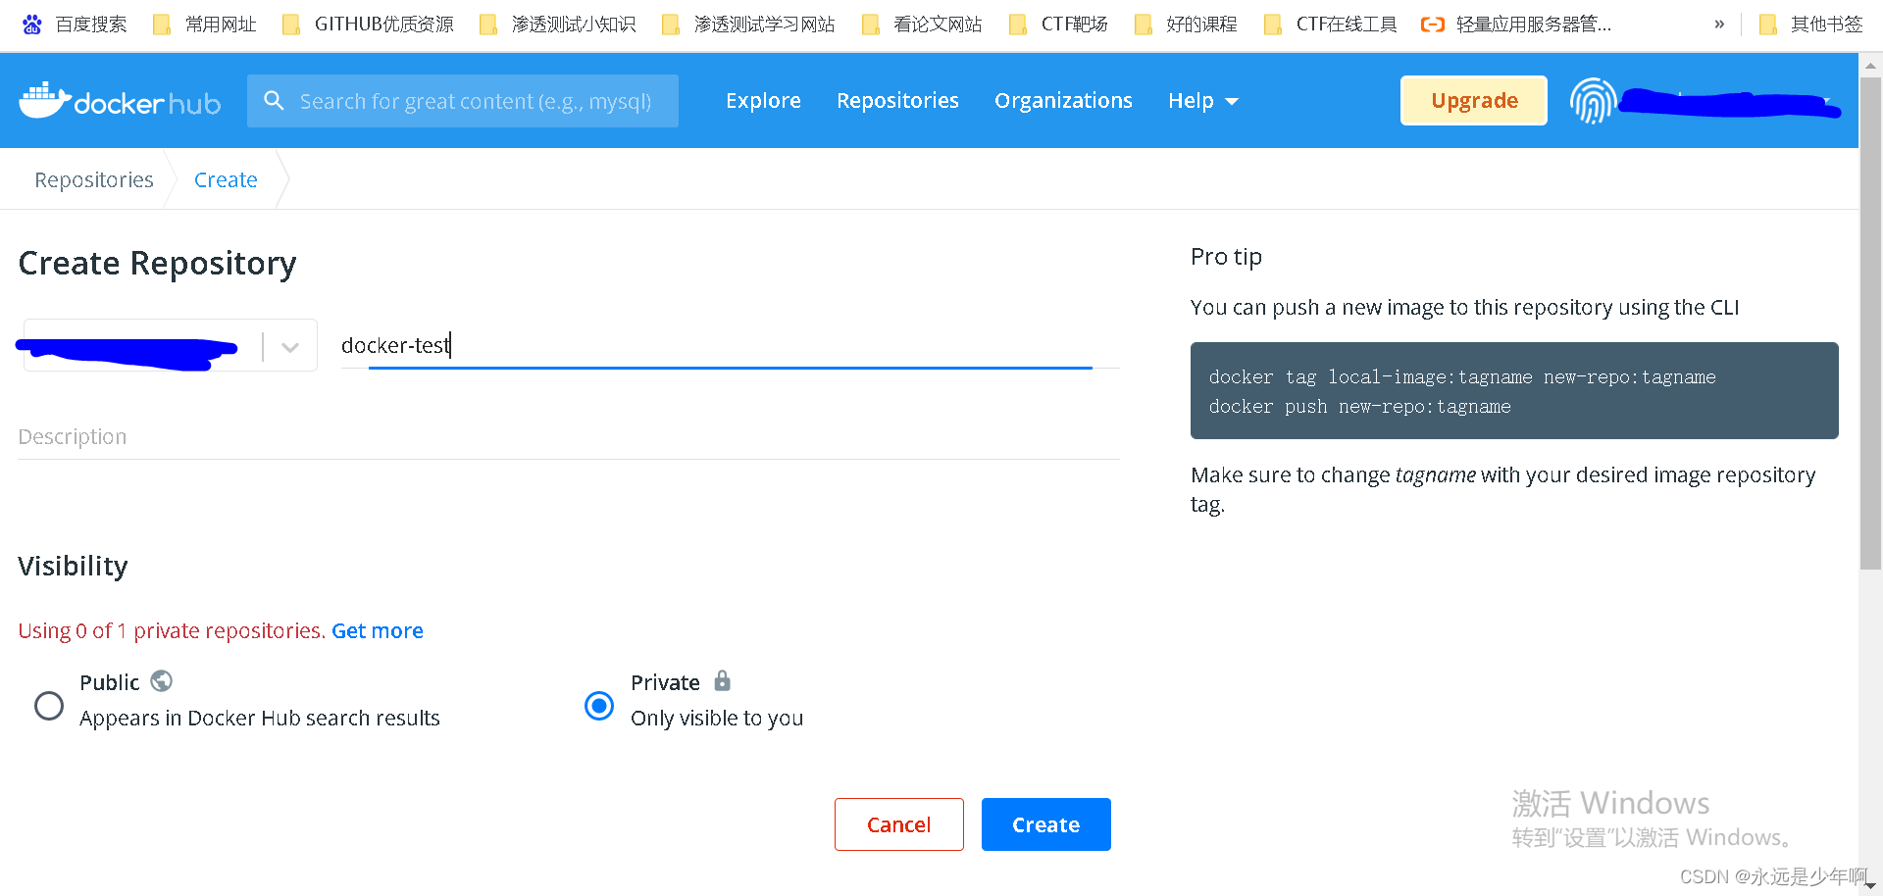The image size is (1883, 896).
Task: Open the GITHUB优质资源 bookmark folder
Action: (x=368, y=25)
